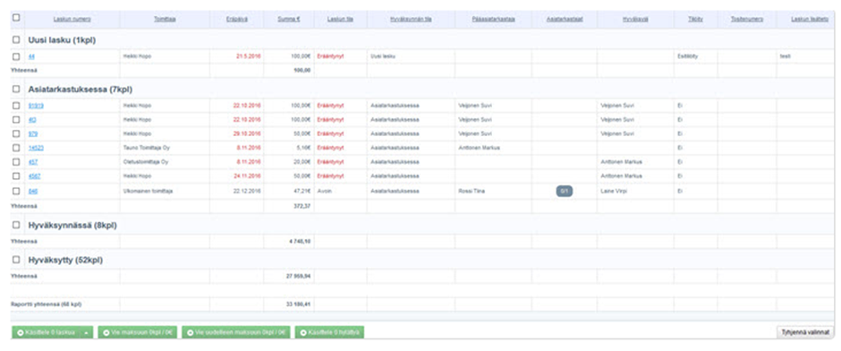841x351 pixels.
Task: Select the checkbox for invoice 846
Action: [16, 191]
